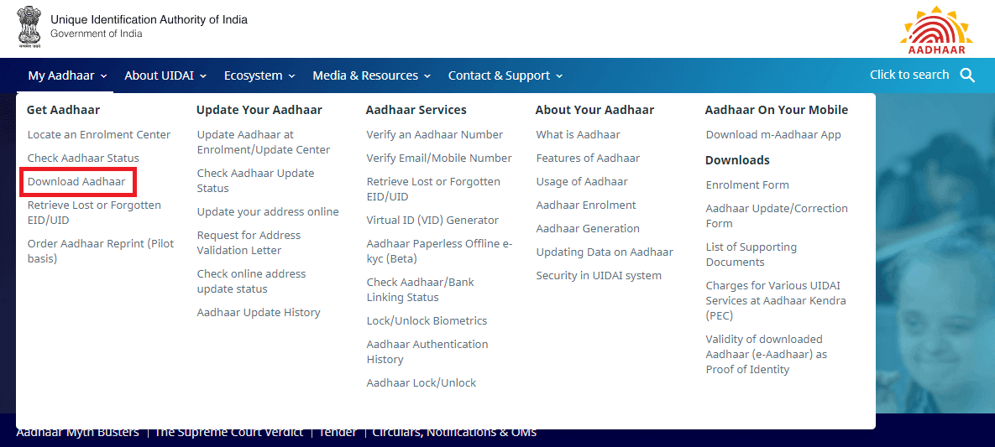Click the Aadhaar Services heading
The image size is (995, 447).
pos(416,110)
